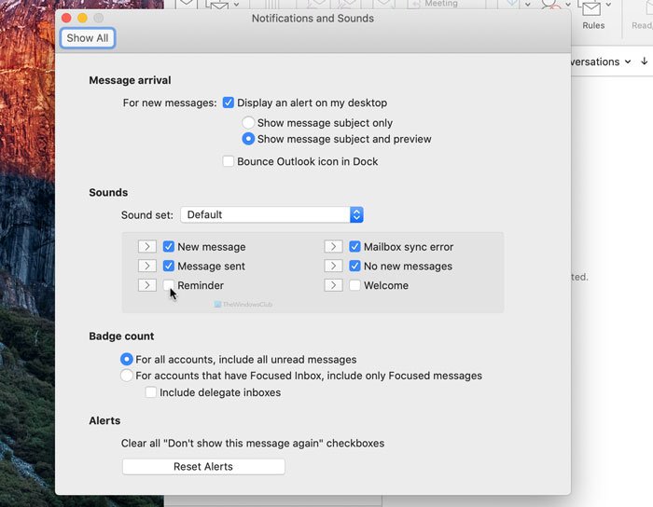This screenshot has width=653, height=507.
Task: Disable the No new messages sound
Action: [x=354, y=266]
